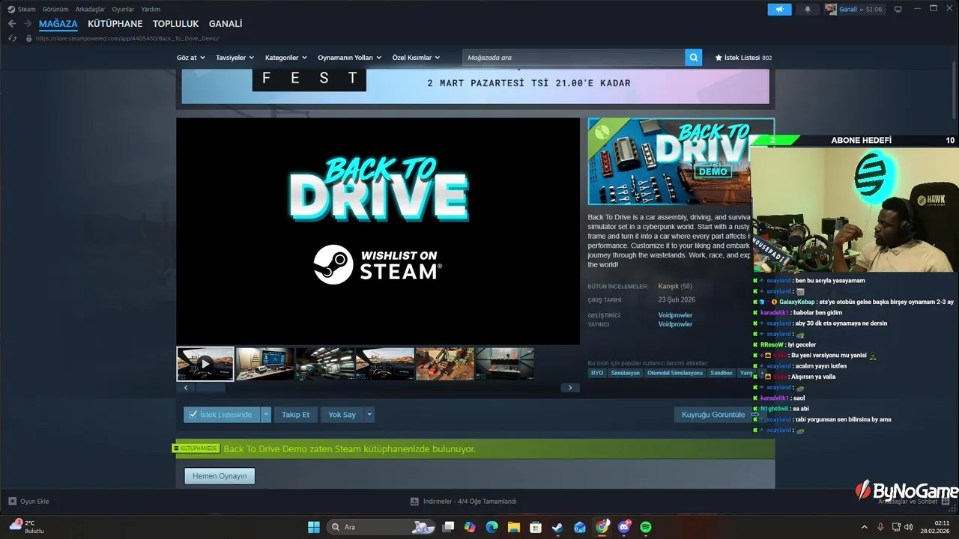The height and width of the screenshot is (539, 959).
Task: Open the Göz at dropdown menu
Action: 190,58
